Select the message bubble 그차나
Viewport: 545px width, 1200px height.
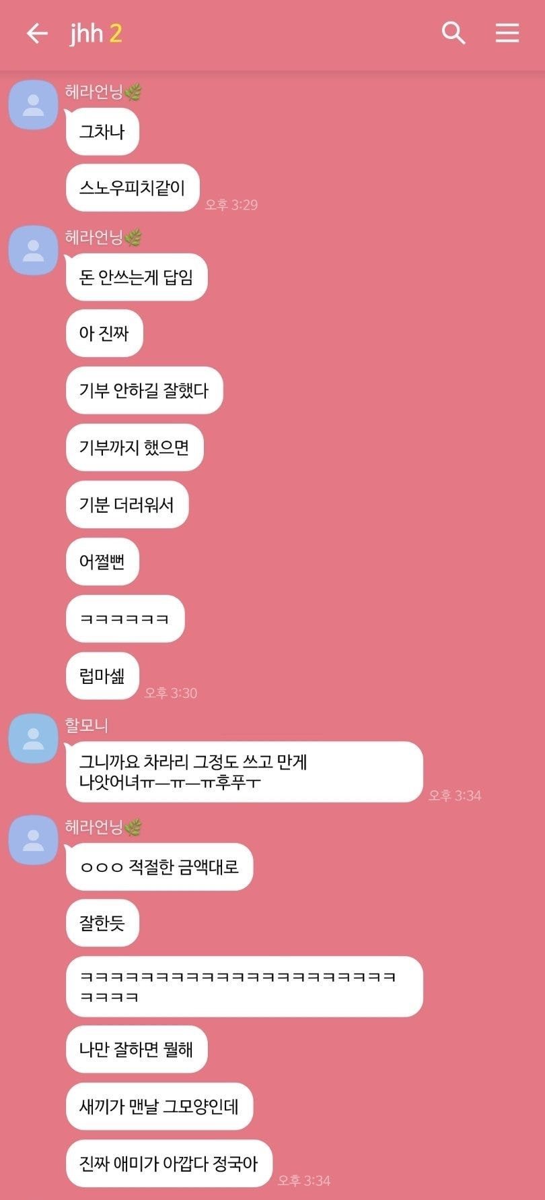point(102,131)
